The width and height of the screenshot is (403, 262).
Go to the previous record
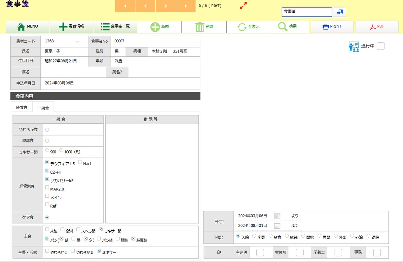[145, 6]
